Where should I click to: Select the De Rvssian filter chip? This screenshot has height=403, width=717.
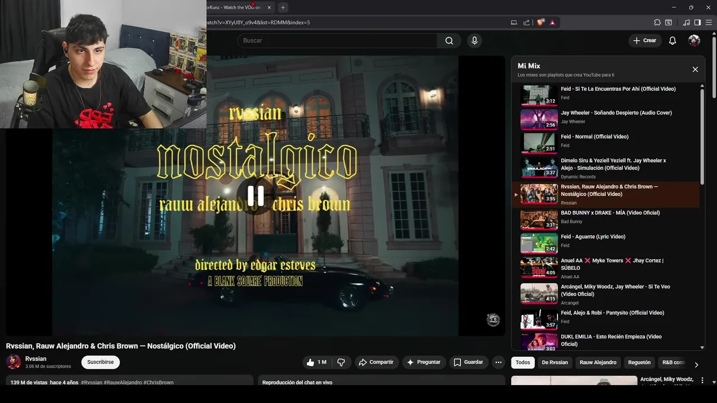click(x=555, y=362)
